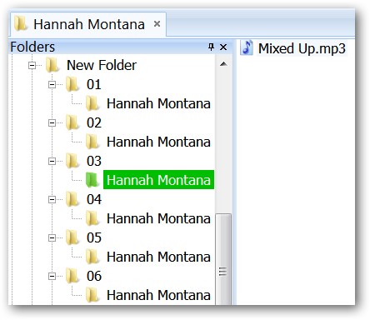
Task: Click the folder tree scrollbar thumb
Action: pos(223,259)
